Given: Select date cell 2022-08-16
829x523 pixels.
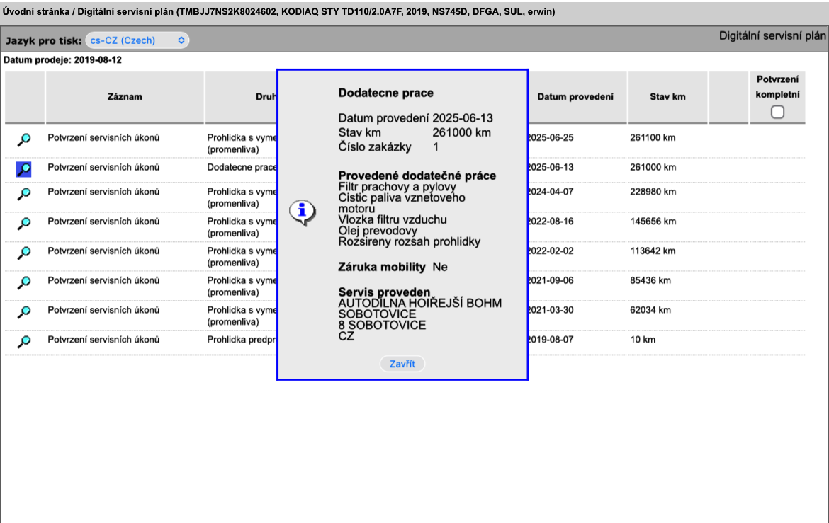Looking at the screenshot, I should (551, 222).
